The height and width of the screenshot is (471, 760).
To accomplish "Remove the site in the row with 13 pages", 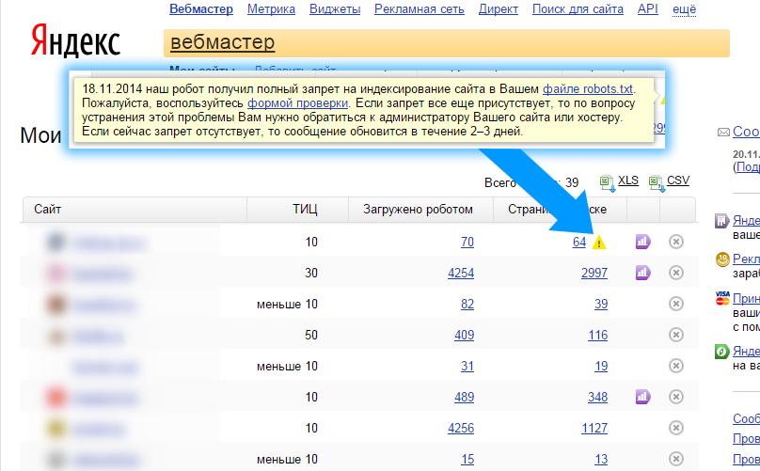I will point(676,459).
